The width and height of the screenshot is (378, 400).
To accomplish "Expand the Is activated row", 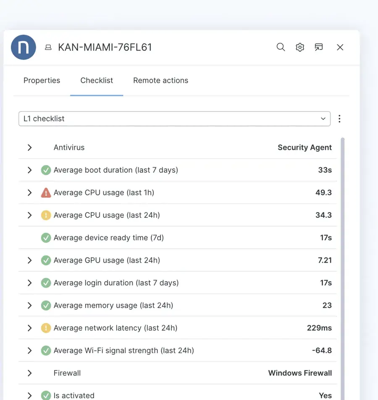I will point(29,396).
